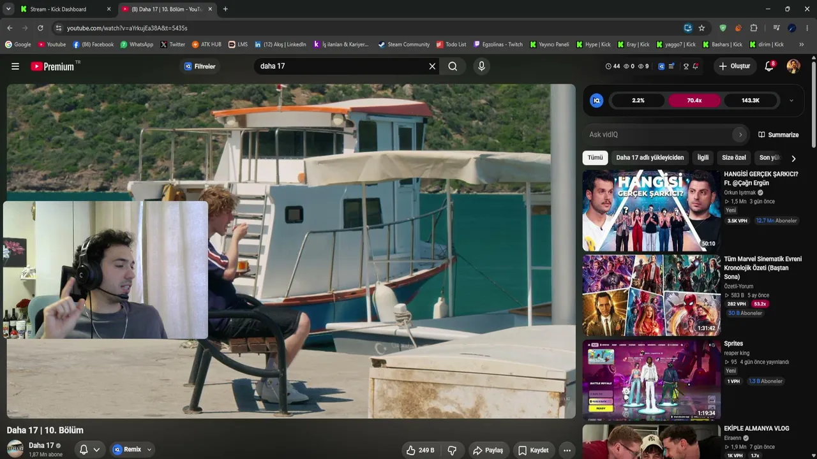
Task: Clear the 'daha 17' search query
Action: pos(432,66)
